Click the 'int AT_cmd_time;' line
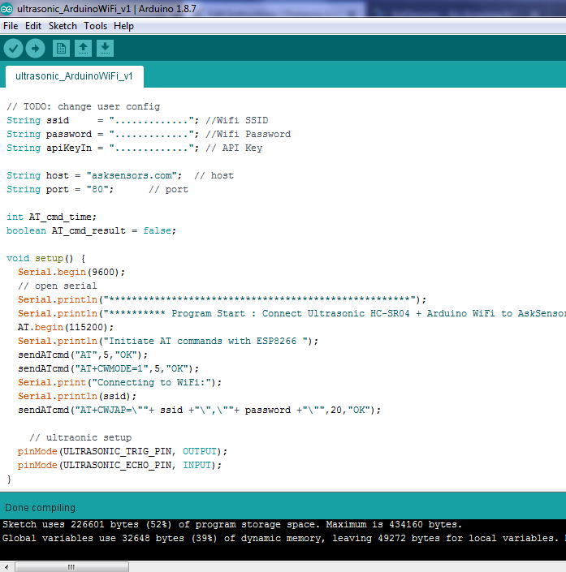Image resolution: width=566 pixels, height=572 pixels. (x=51, y=217)
